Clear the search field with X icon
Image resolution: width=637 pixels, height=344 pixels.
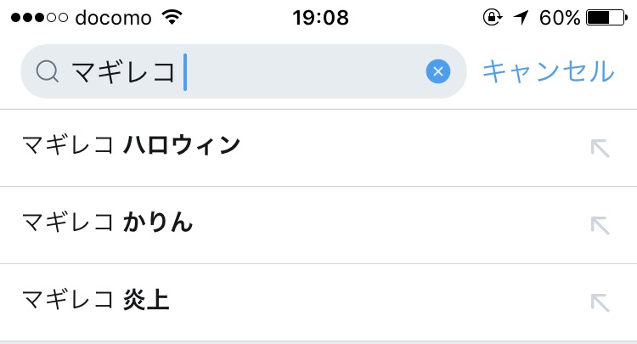coord(437,72)
